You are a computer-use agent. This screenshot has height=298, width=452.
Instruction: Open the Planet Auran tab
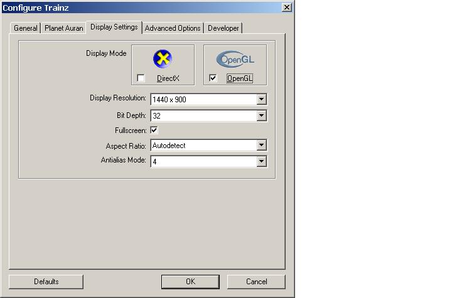pos(63,28)
